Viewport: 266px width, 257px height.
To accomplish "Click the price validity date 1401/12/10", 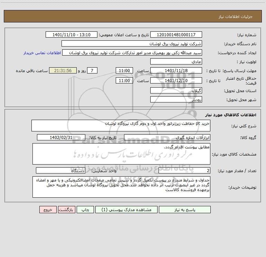I will (x=176, y=80).
